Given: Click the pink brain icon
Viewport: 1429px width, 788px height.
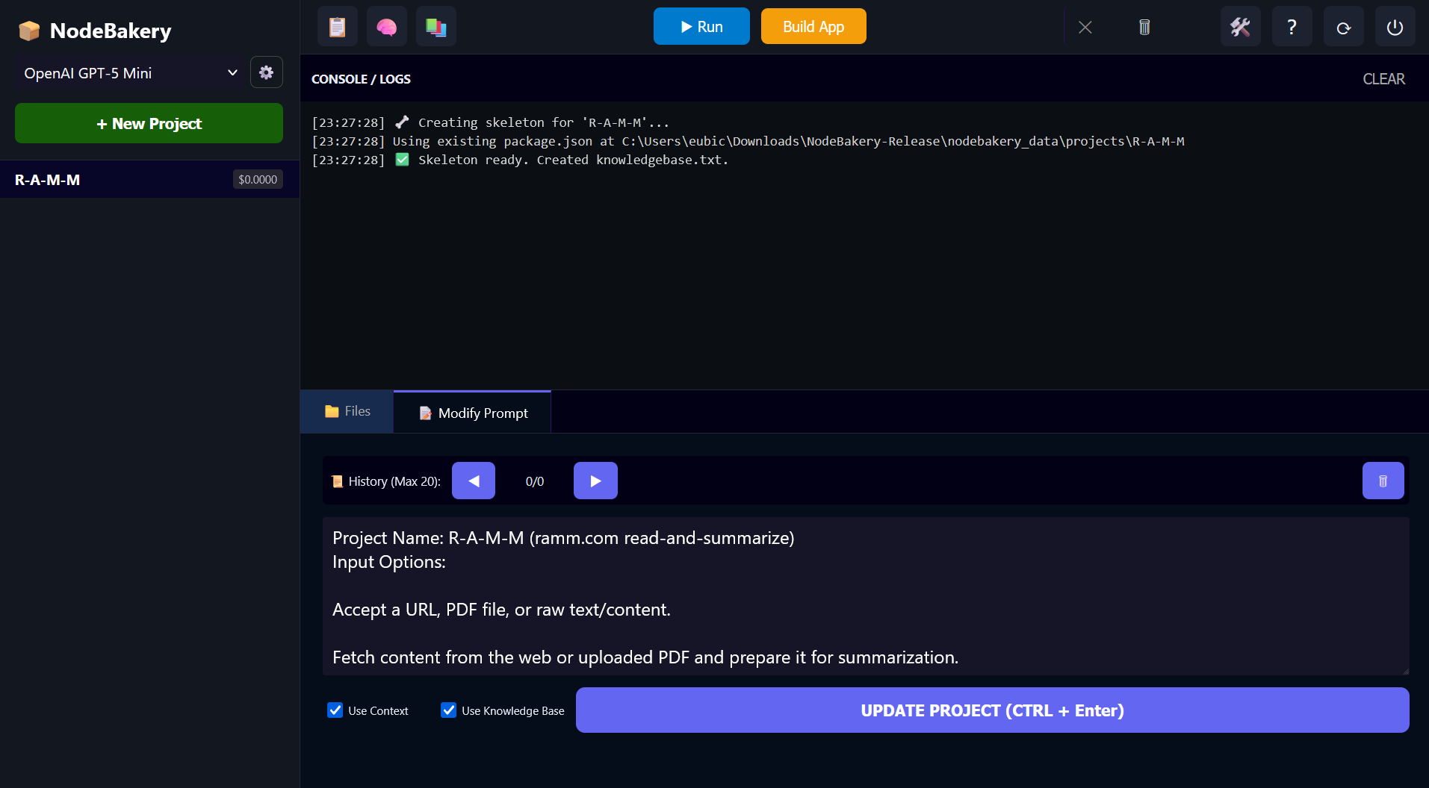Looking at the screenshot, I should coord(386,27).
